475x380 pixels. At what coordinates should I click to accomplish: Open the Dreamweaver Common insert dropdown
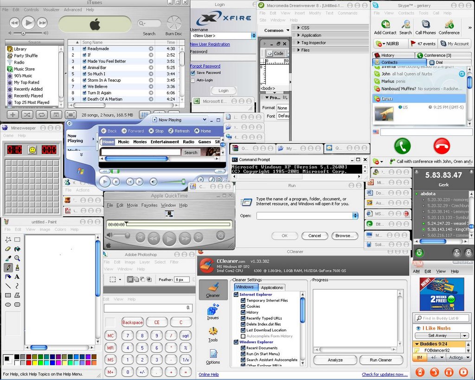point(288,30)
